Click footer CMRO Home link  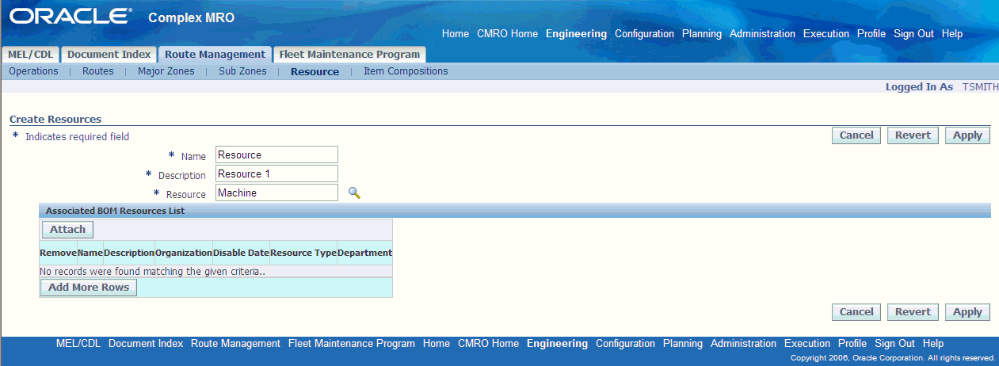pos(488,344)
